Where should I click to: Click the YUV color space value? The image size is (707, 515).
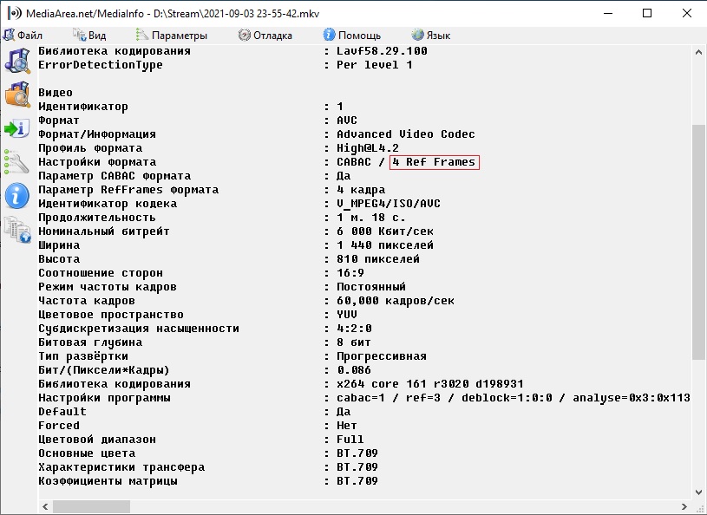click(347, 315)
